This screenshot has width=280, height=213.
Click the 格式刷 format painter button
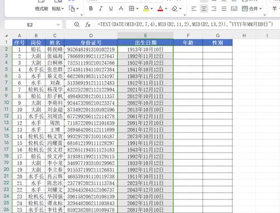coord(41,8)
